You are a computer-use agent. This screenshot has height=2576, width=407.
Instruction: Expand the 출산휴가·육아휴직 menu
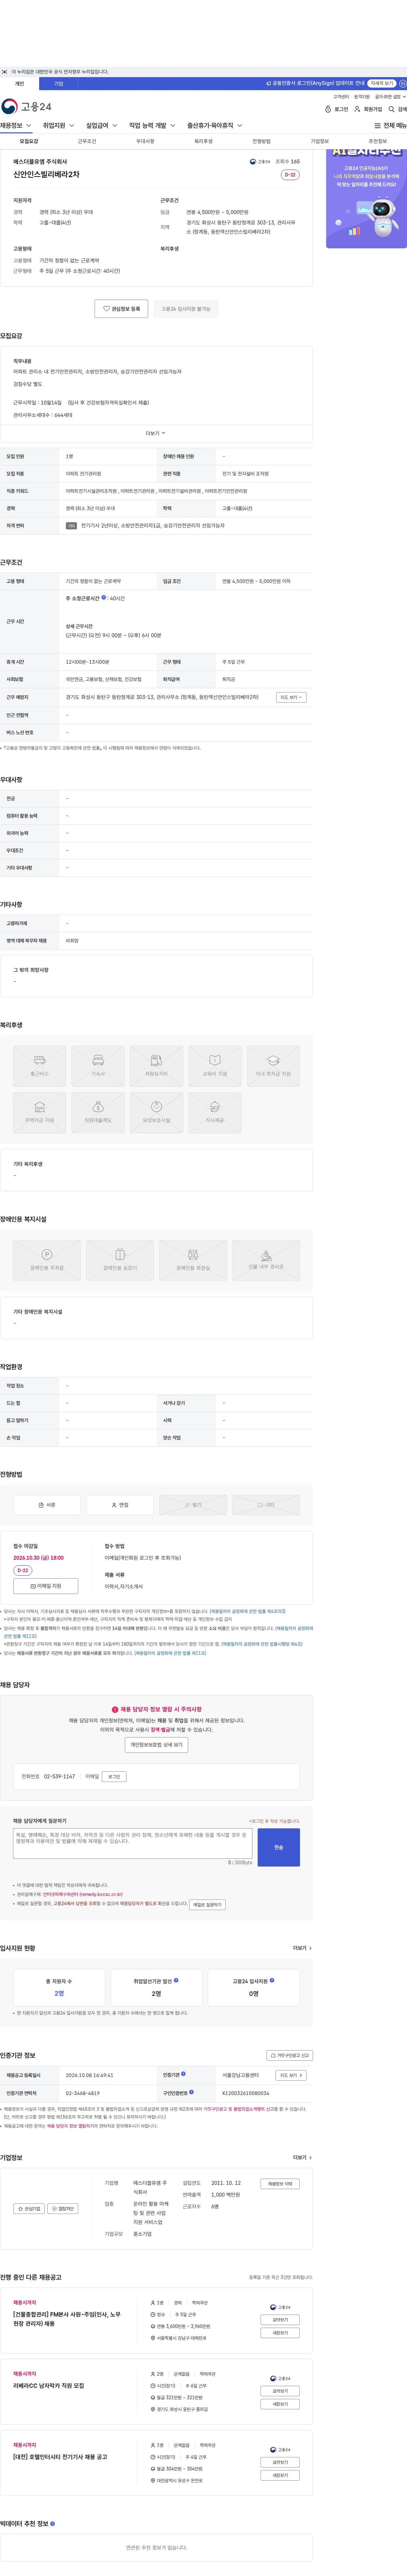point(215,126)
